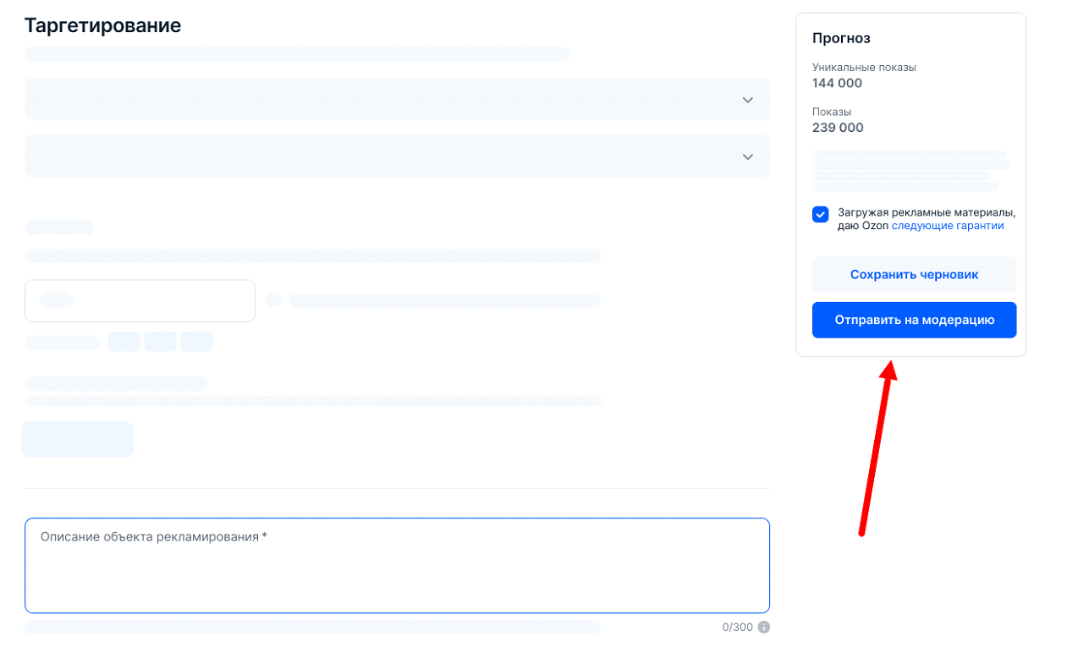The image size is (1067, 658).
Task: Select the middle of the three placeholder chips
Action: (160, 342)
